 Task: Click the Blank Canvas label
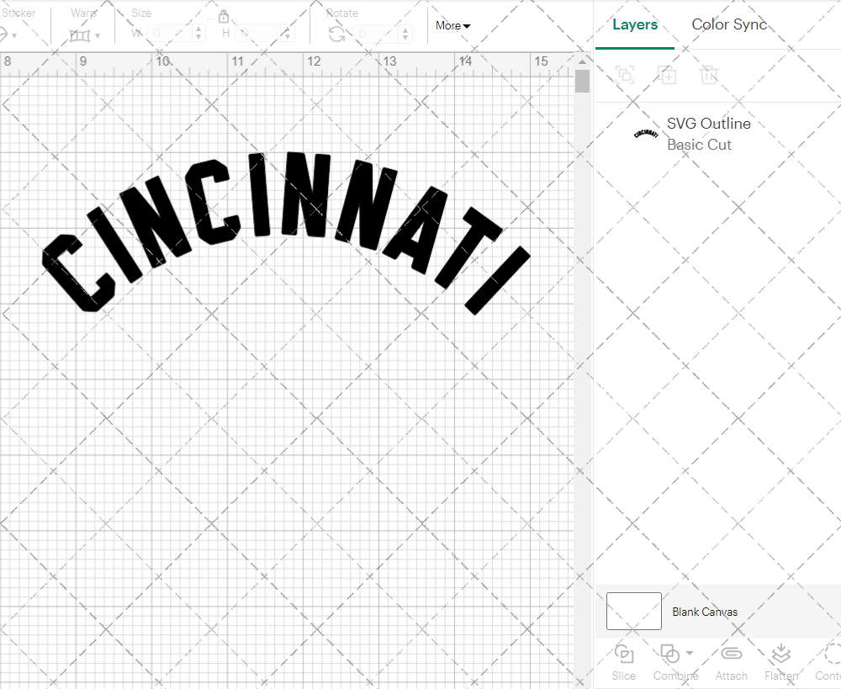pyautogui.click(x=705, y=612)
